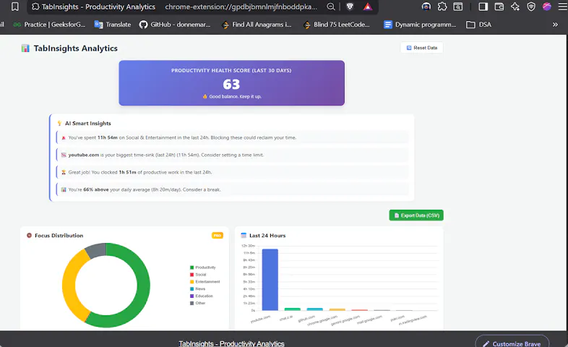This screenshot has width=568, height=347.
Task: Click the Productivity Health Score card
Action: tap(231, 83)
